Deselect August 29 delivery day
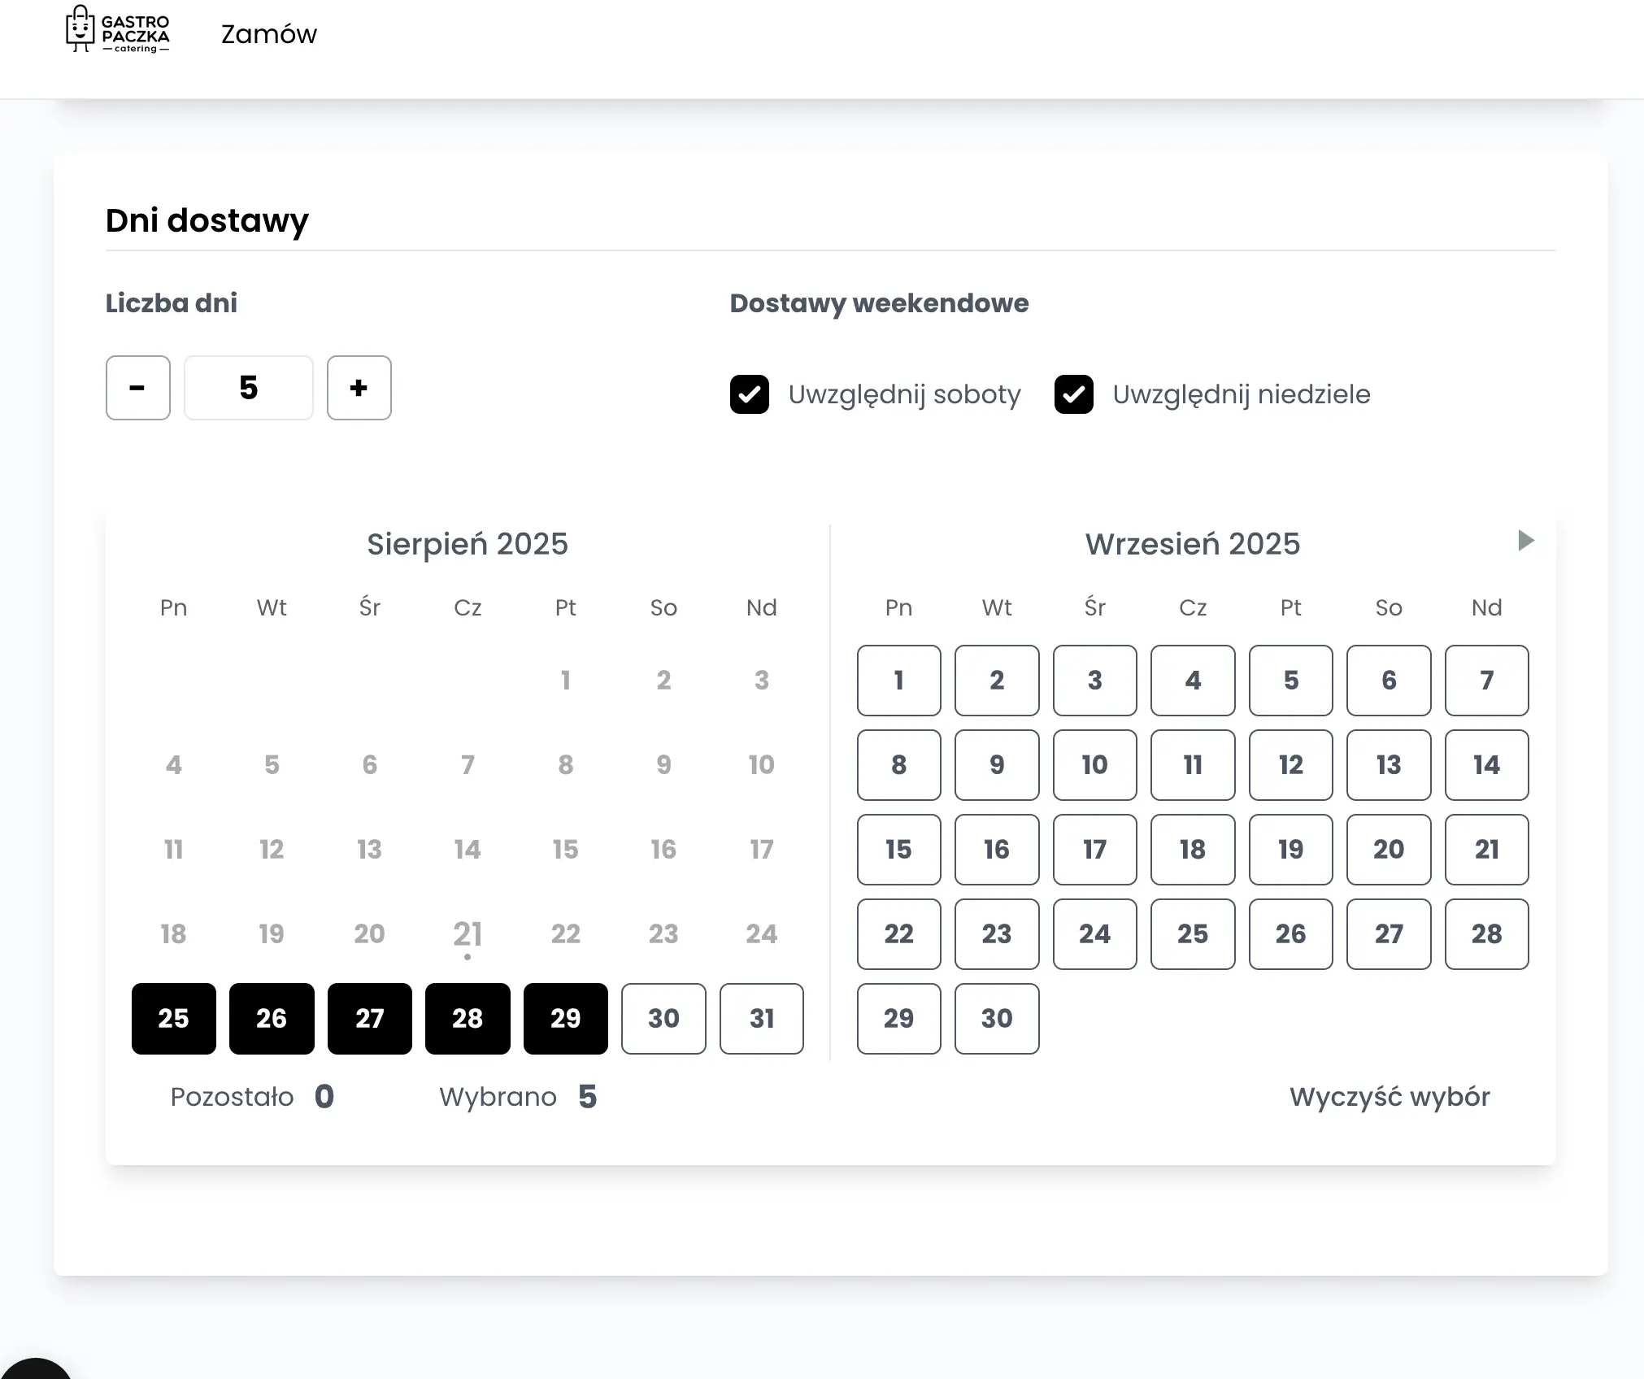Viewport: 1644px width, 1379px height. (x=565, y=1018)
